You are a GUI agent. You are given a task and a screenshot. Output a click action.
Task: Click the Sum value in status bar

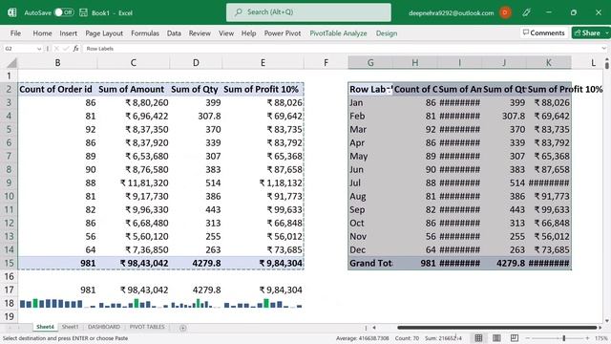pyautogui.click(x=443, y=338)
